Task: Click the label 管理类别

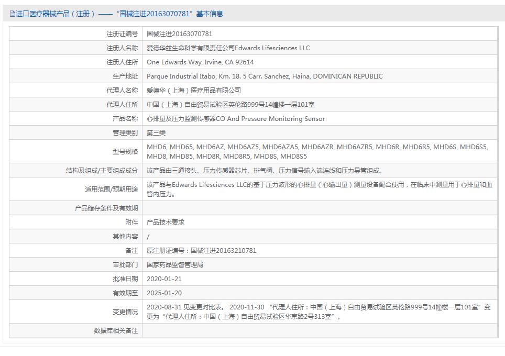Action: 125,133
